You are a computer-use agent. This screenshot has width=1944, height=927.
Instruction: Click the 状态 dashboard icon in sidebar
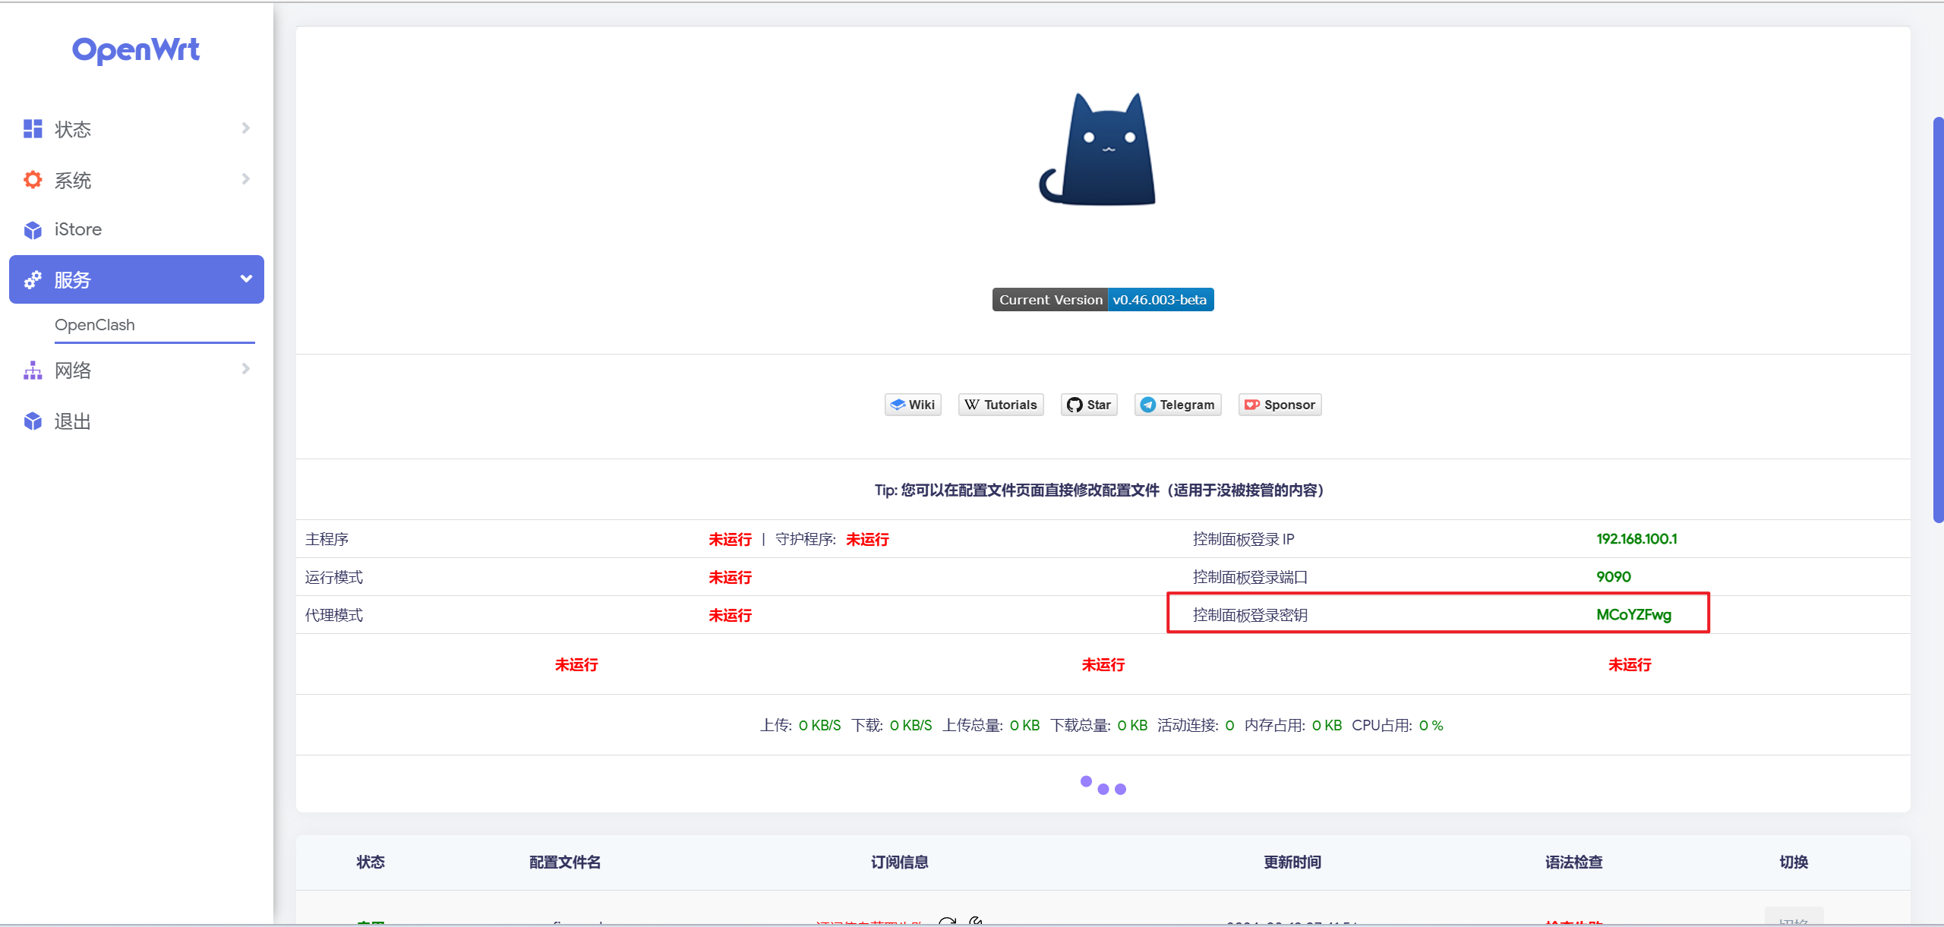pos(33,129)
